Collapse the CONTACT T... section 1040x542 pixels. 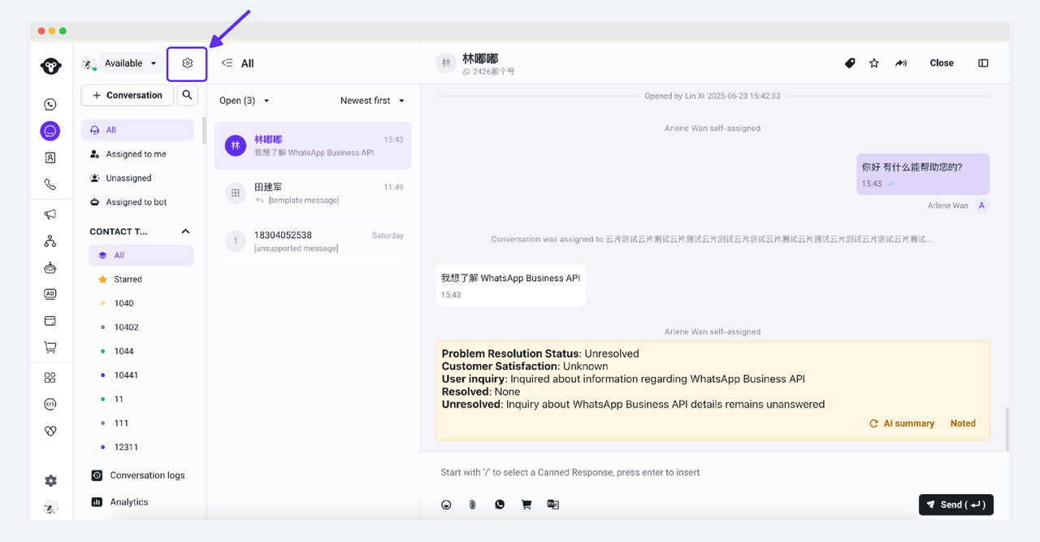(185, 232)
